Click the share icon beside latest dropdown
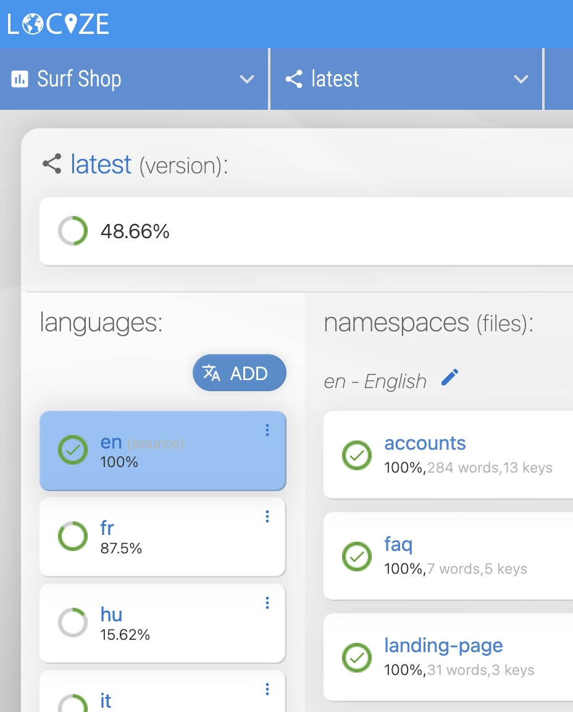The height and width of the screenshot is (712, 573). (295, 79)
